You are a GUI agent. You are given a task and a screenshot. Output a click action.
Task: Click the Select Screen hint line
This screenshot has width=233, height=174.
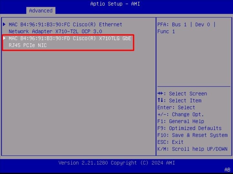[182, 94]
